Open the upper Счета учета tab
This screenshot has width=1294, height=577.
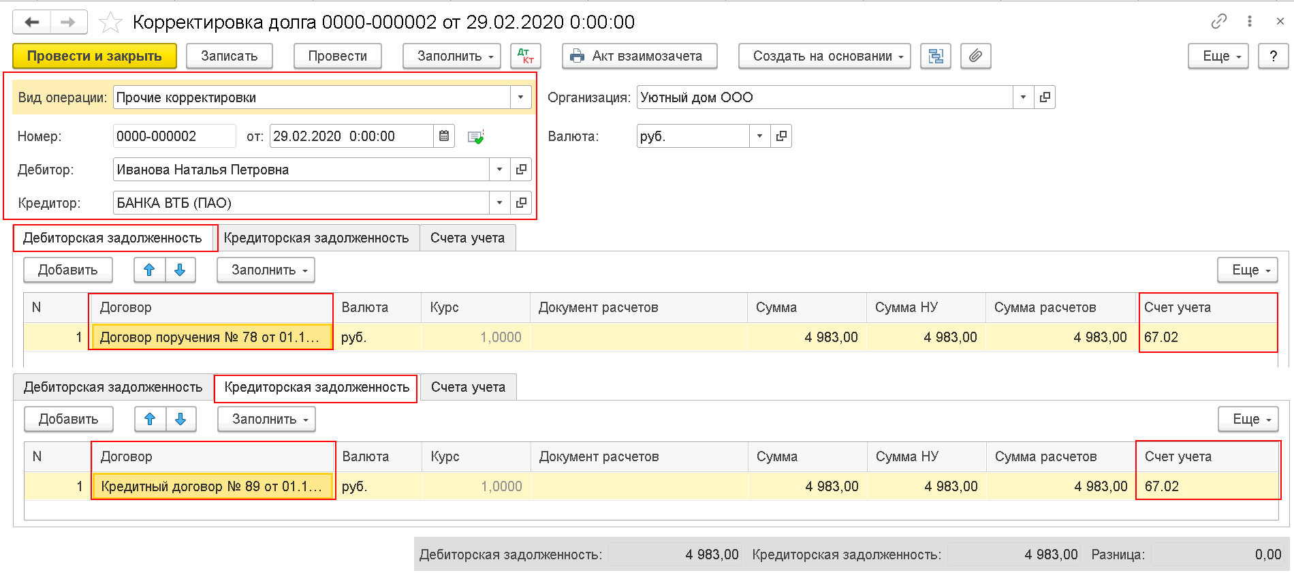(x=468, y=238)
